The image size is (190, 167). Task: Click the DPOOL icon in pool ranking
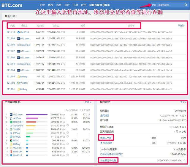click(x=11, y=137)
